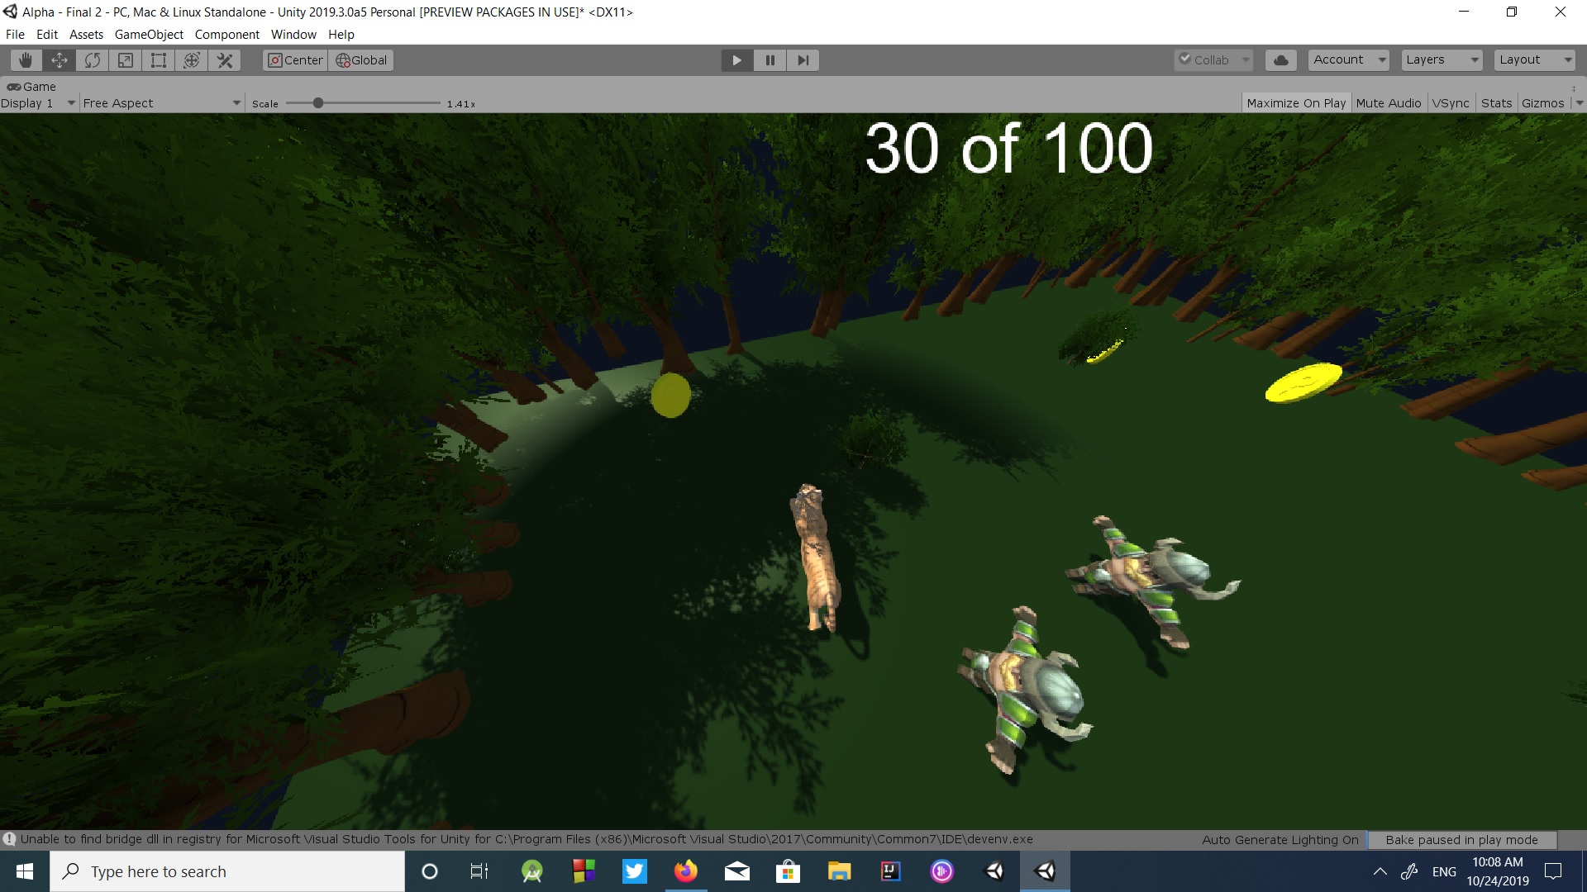Click the Step frame button
Viewport: 1587px width, 892px height.
click(803, 60)
